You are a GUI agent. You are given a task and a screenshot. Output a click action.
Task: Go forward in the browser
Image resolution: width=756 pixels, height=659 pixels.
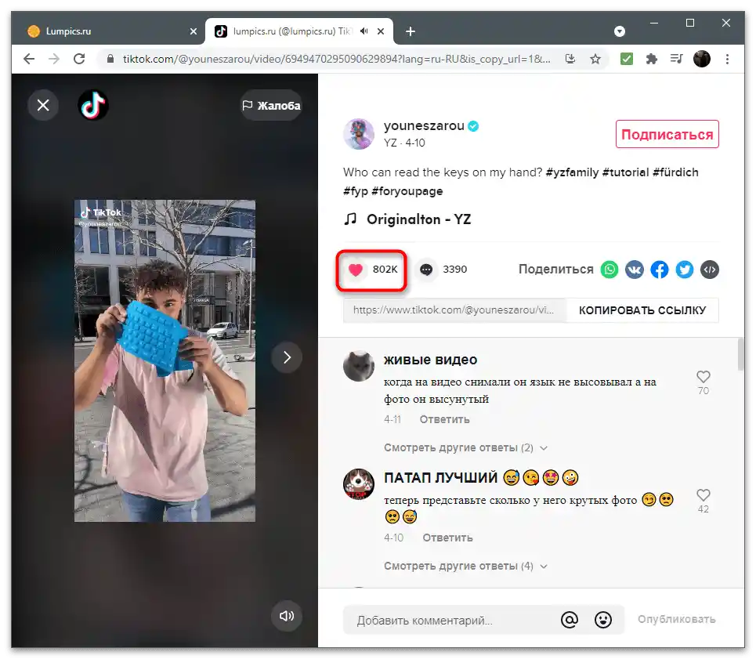coord(54,59)
